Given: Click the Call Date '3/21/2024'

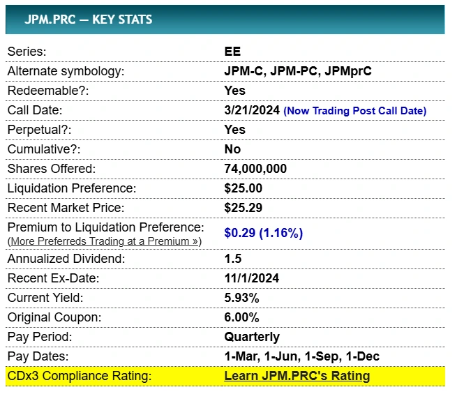Looking at the screenshot, I should click(252, 110).
